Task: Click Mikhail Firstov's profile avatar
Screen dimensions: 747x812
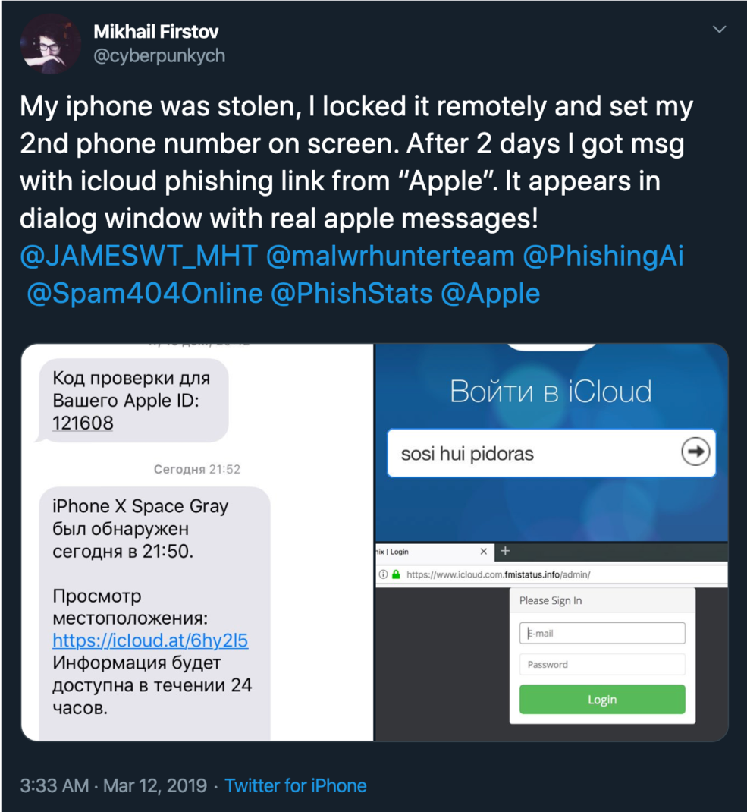Action: [50, 43]
